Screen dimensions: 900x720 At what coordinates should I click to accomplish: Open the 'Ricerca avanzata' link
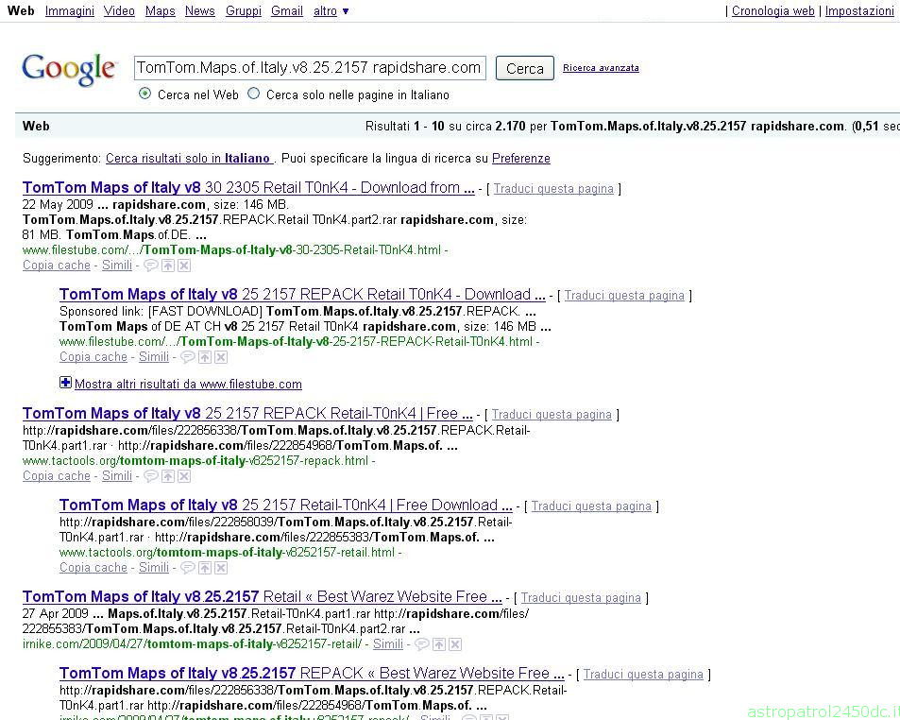pos(601,68)
